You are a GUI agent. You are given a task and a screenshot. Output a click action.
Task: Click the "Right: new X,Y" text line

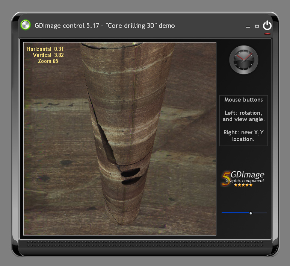coord(243,132)
